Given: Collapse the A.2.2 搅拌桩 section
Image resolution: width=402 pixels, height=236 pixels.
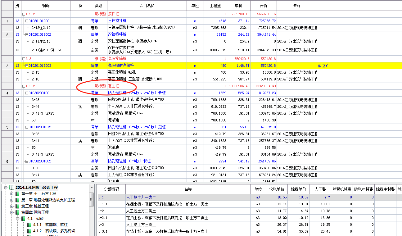Looking at the screenshot, I should click(24, 14).
